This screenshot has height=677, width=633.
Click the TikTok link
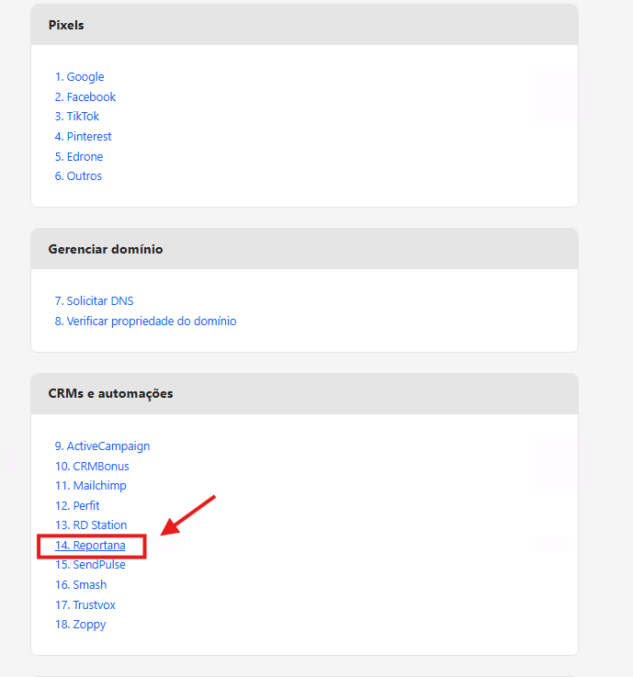[x=77, y=116]
